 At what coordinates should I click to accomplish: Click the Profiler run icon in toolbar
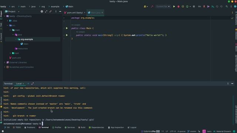click(x=187, y=7)
